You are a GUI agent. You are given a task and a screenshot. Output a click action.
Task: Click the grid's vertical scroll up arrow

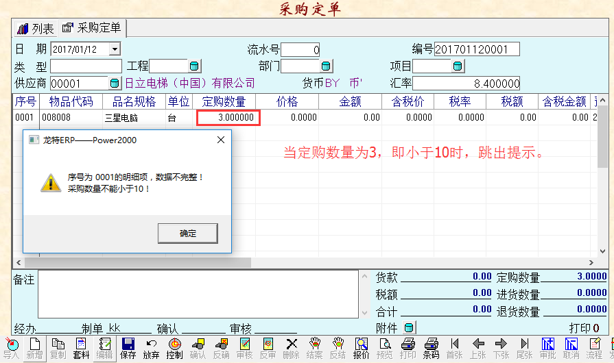click(602, 100)
